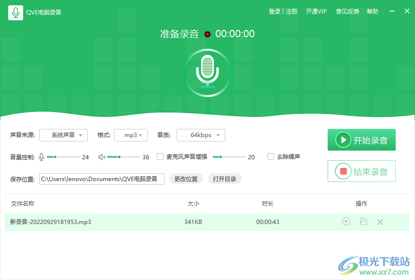
Task: Enable 麦克风声音增强 checkbox
Action: [160, 156]
